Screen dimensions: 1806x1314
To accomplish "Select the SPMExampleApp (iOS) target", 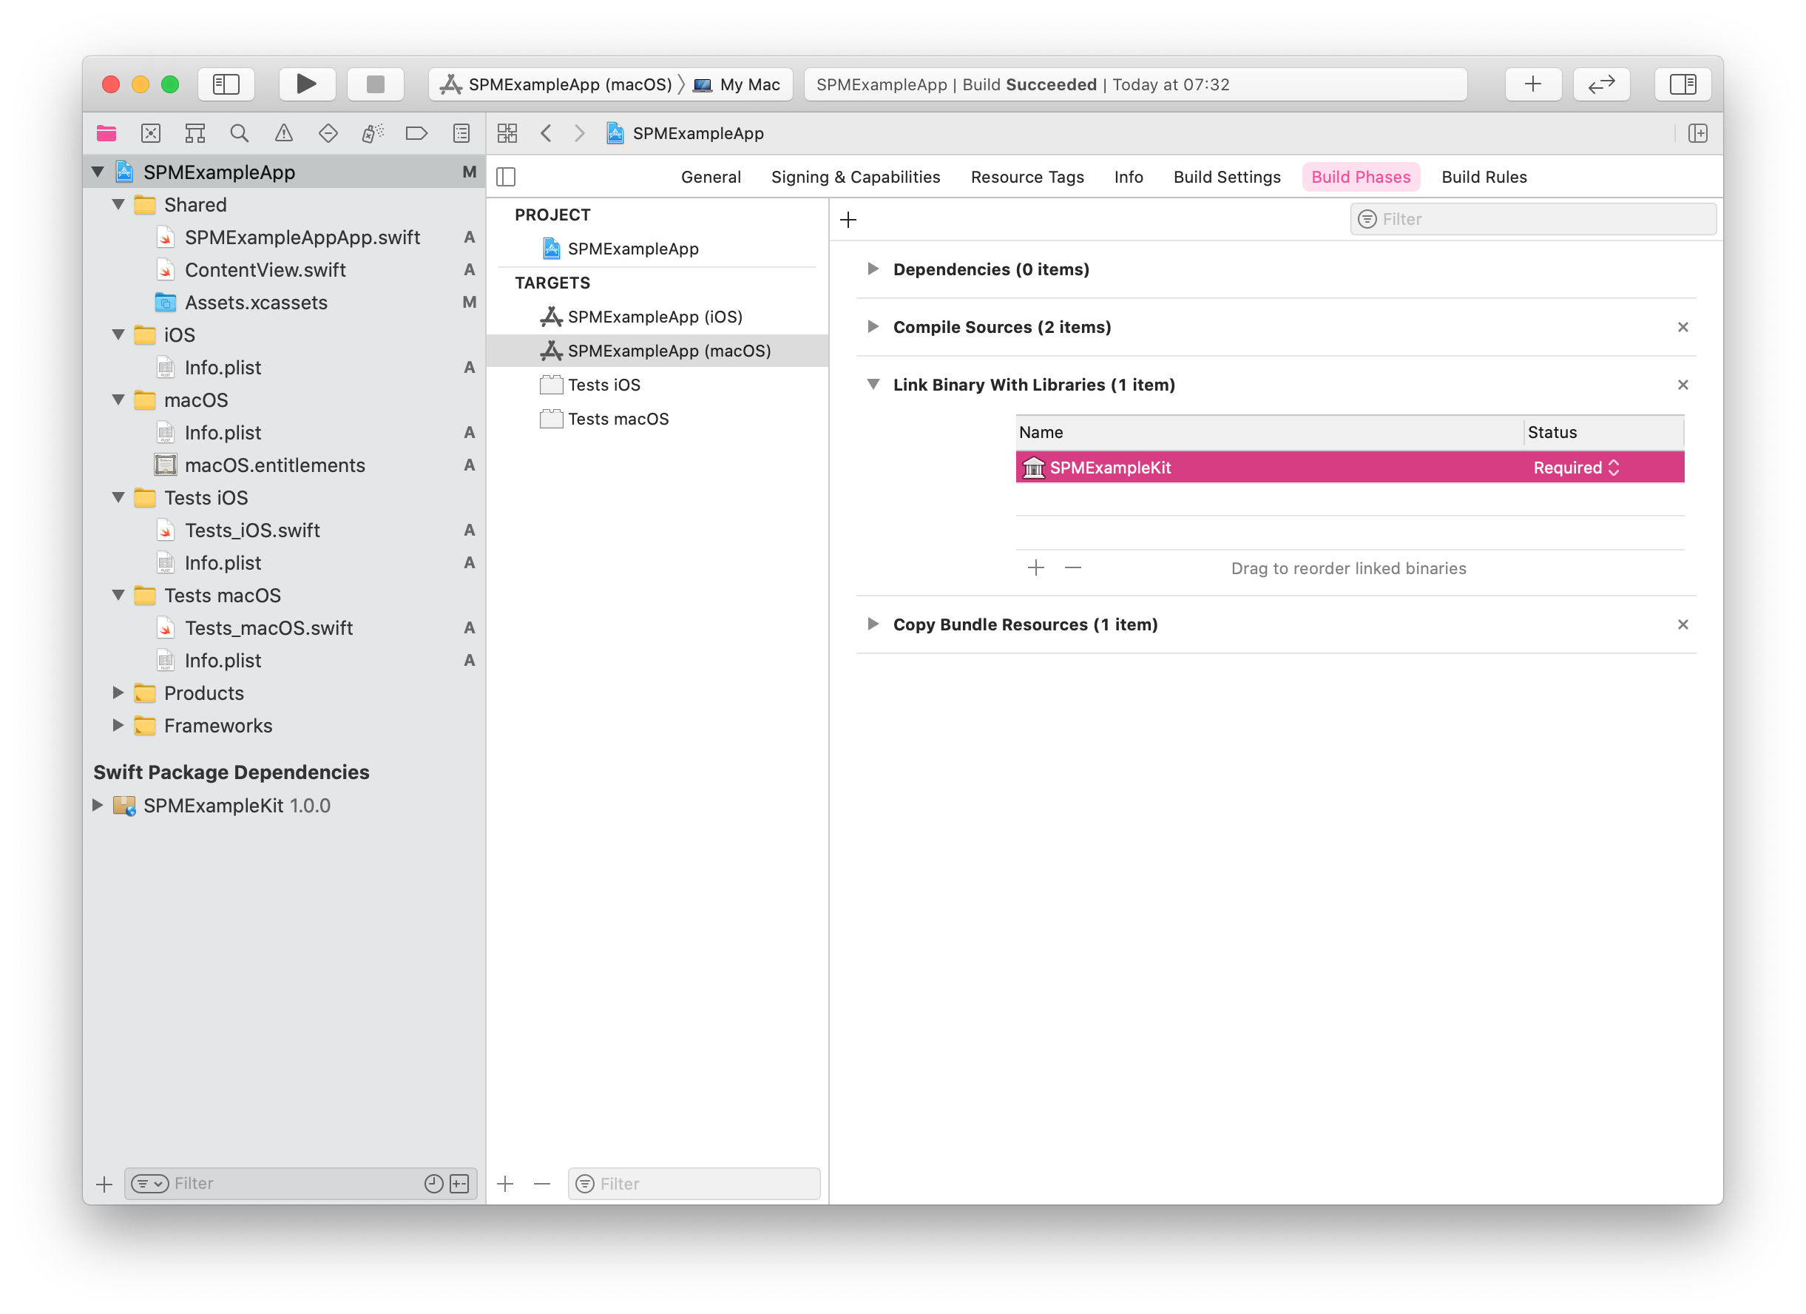I will tap(657, 317).
